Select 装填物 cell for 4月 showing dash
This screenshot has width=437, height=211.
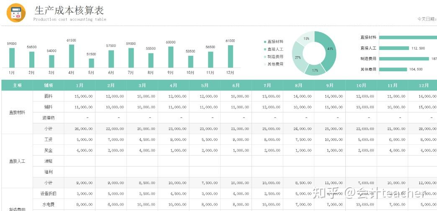tap(174, 118)
